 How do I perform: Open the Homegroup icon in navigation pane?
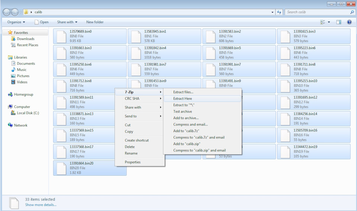tap(10, 95)
